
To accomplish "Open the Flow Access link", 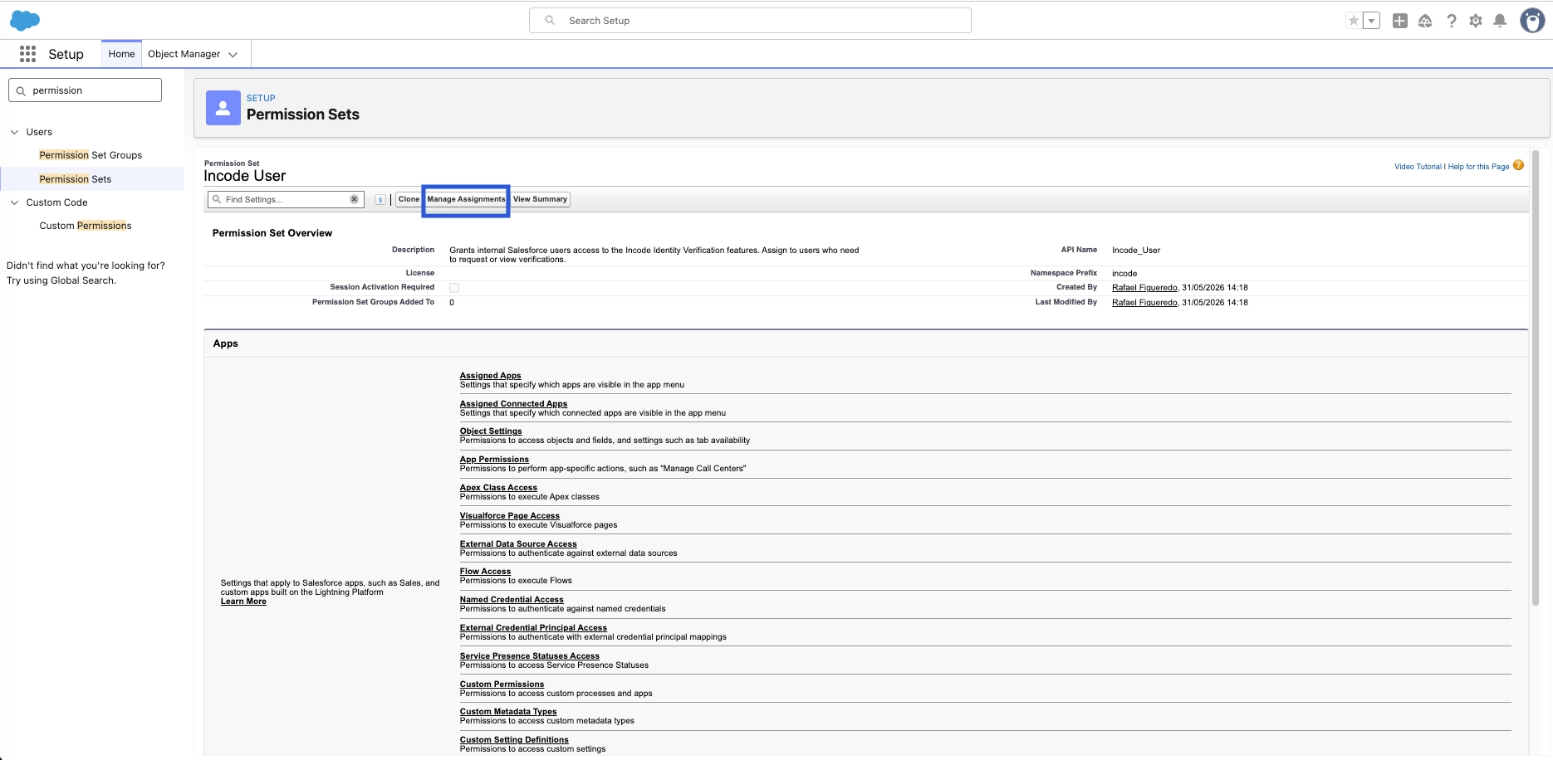I will click(x=485, y=572).
